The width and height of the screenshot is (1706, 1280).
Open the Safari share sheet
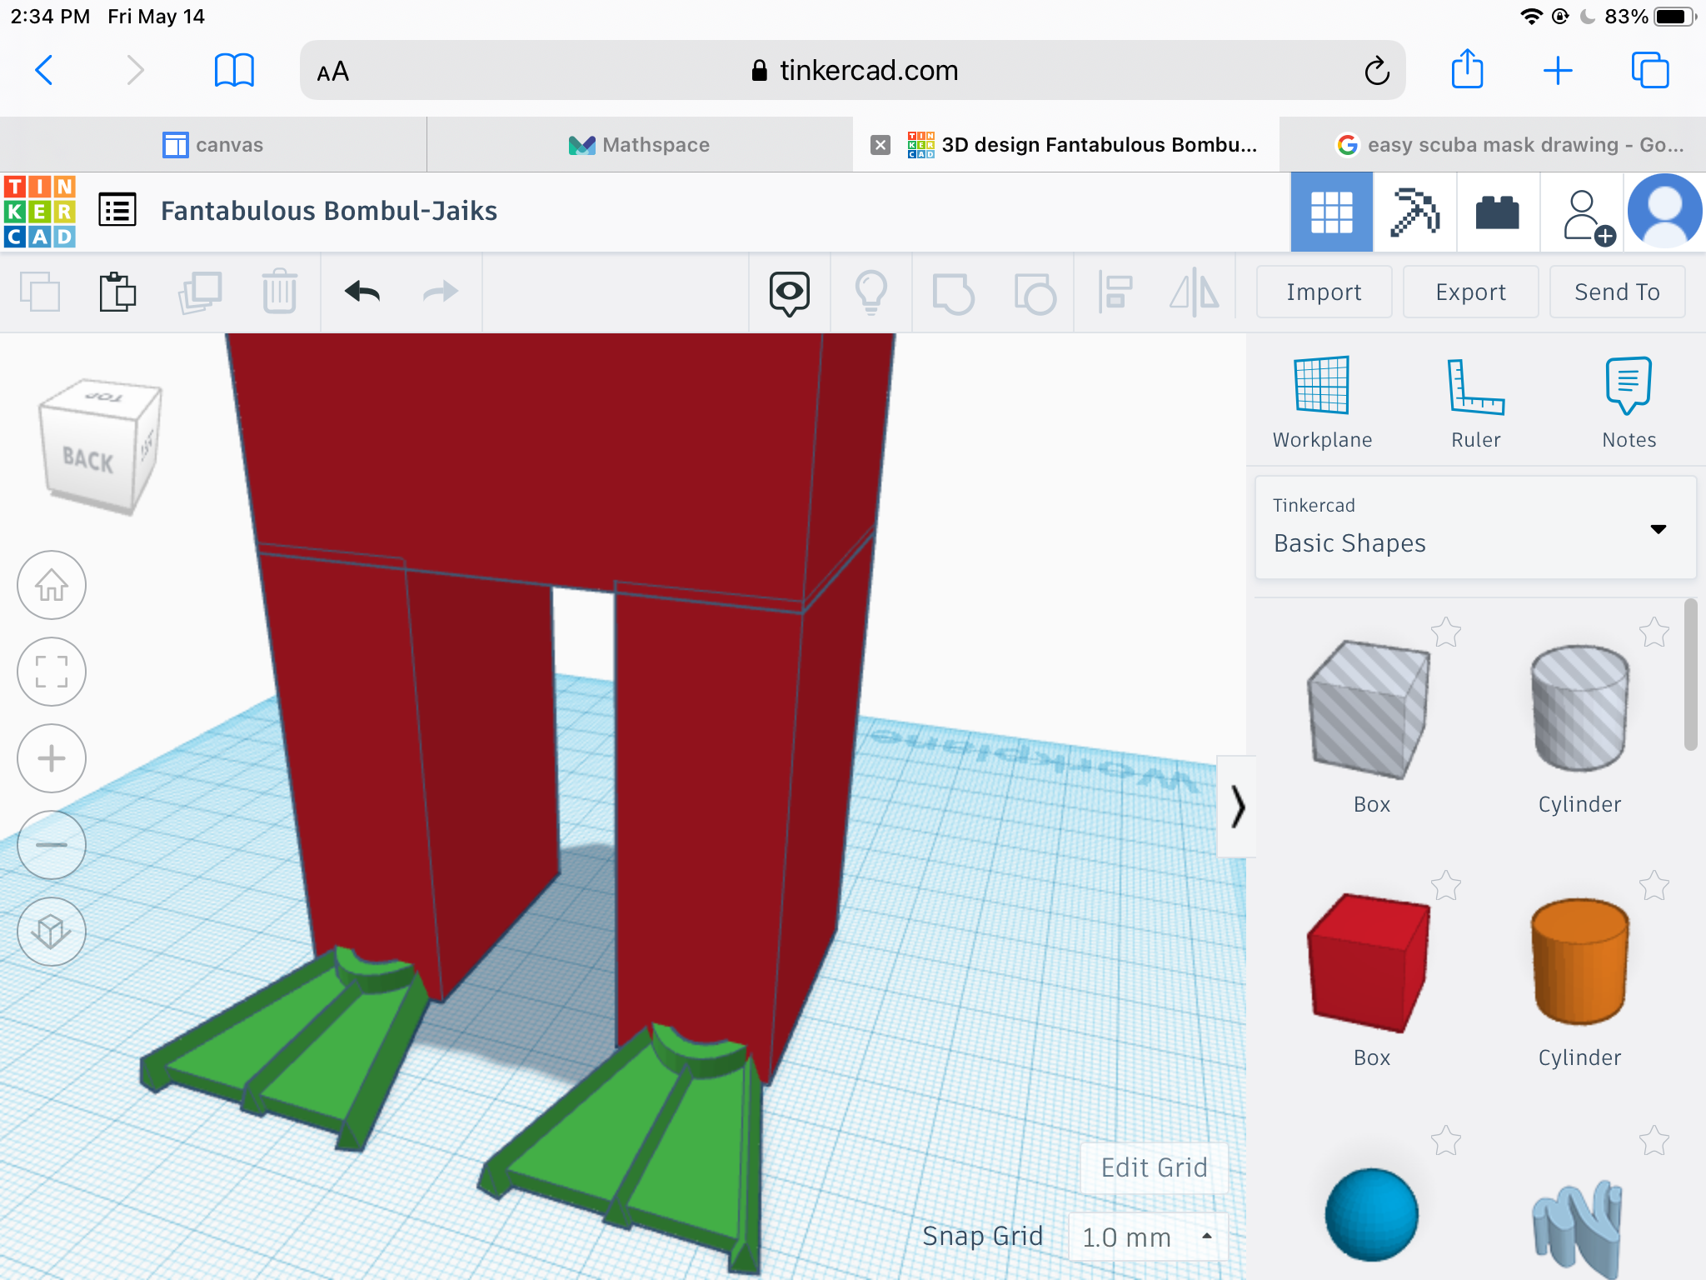(1467, 69)
